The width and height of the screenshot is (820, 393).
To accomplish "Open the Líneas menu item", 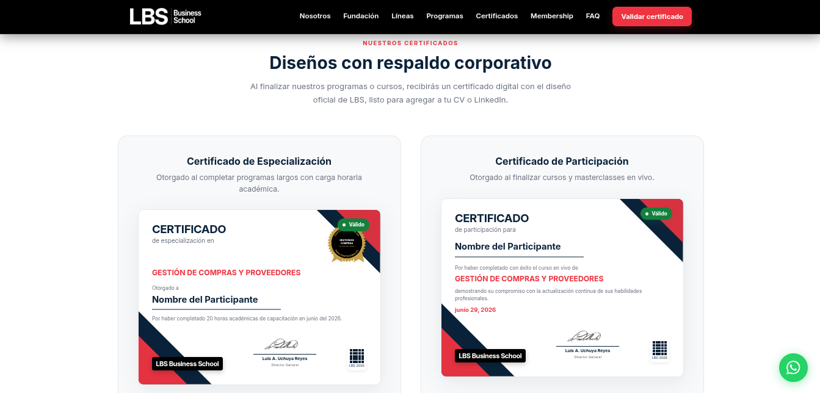I will tap(402, 16).
